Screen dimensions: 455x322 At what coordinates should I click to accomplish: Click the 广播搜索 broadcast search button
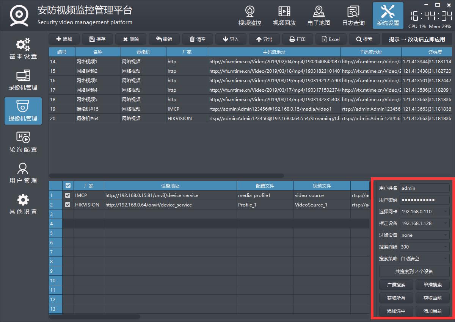click(396, 285)
